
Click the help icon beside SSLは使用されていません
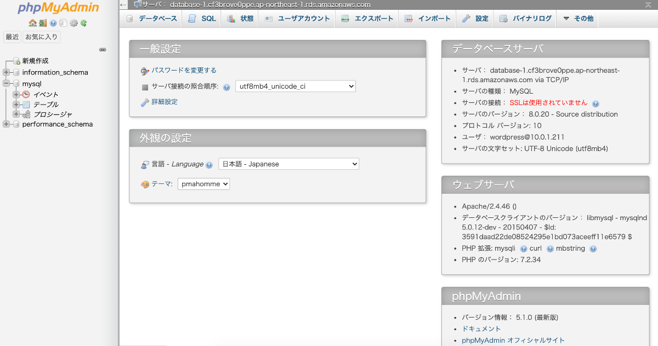point(595,103)
